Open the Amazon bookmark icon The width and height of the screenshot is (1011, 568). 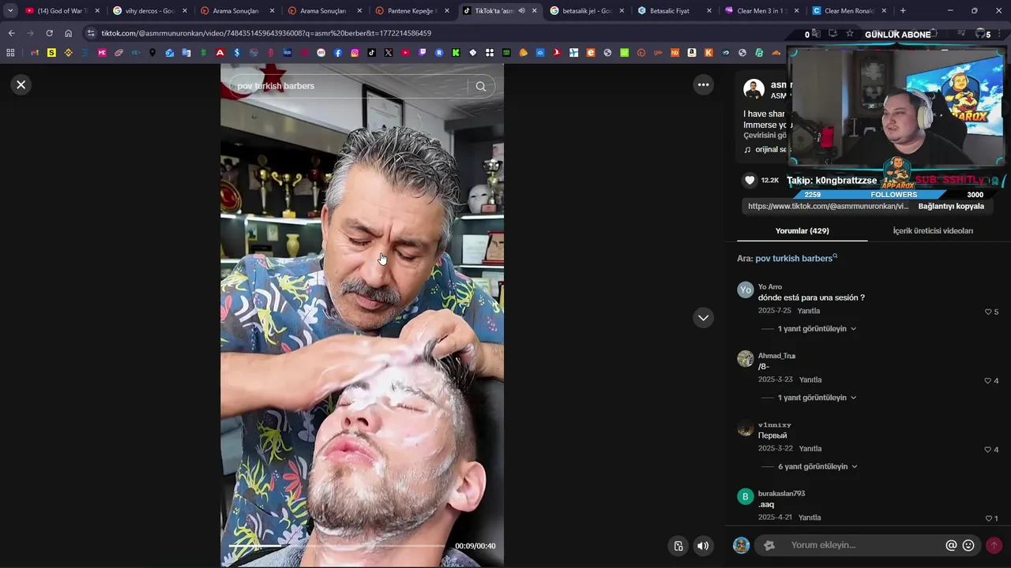(691, 53)
